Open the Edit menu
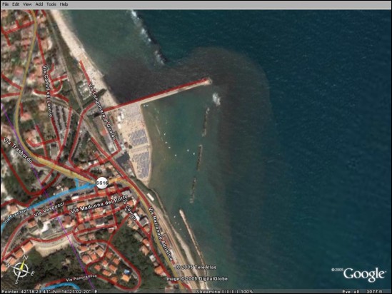 point(16,4)
